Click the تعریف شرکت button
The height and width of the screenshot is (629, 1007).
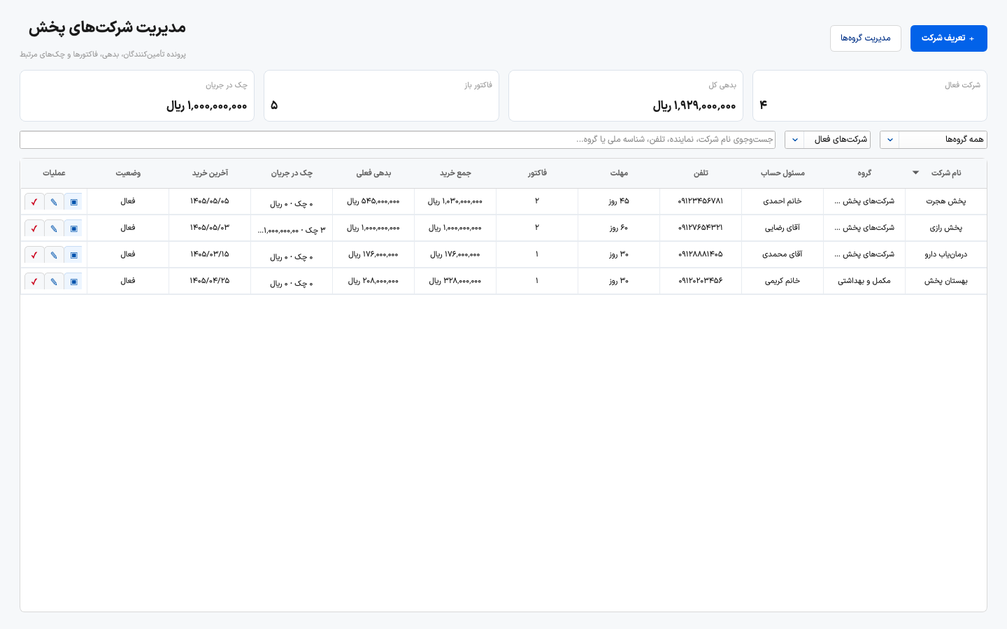(x=949, y=38)
